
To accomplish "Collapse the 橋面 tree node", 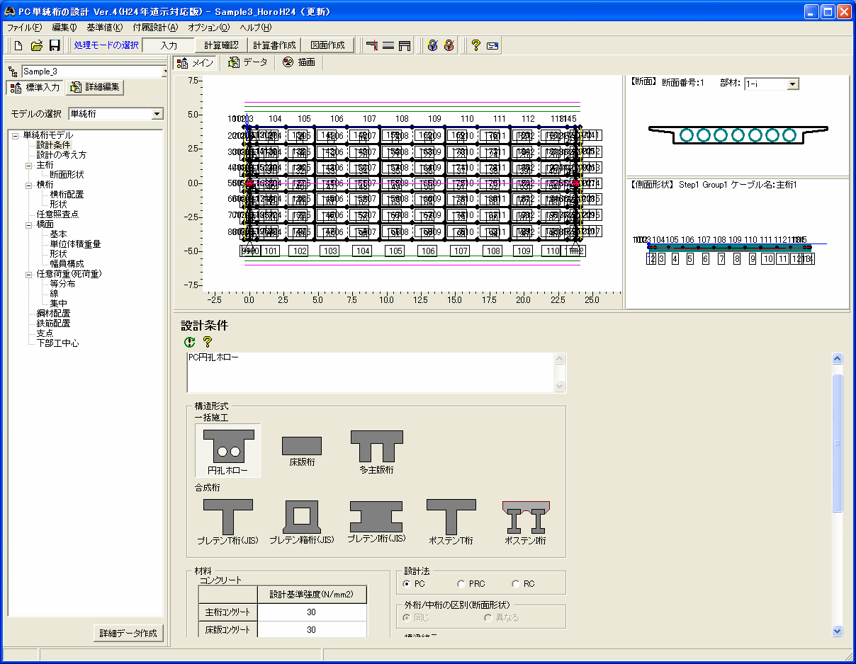I will tap(28, 224).
